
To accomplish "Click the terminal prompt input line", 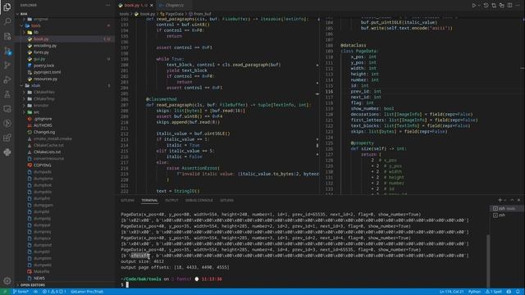I will [x=303, y=285].
